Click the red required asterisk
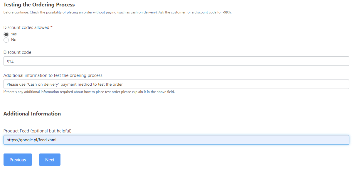Viewport: 352px width, 176px height. [52, 27]
